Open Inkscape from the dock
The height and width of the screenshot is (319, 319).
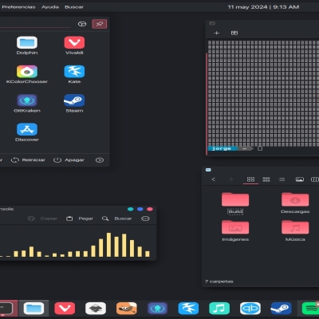(96, 309)
